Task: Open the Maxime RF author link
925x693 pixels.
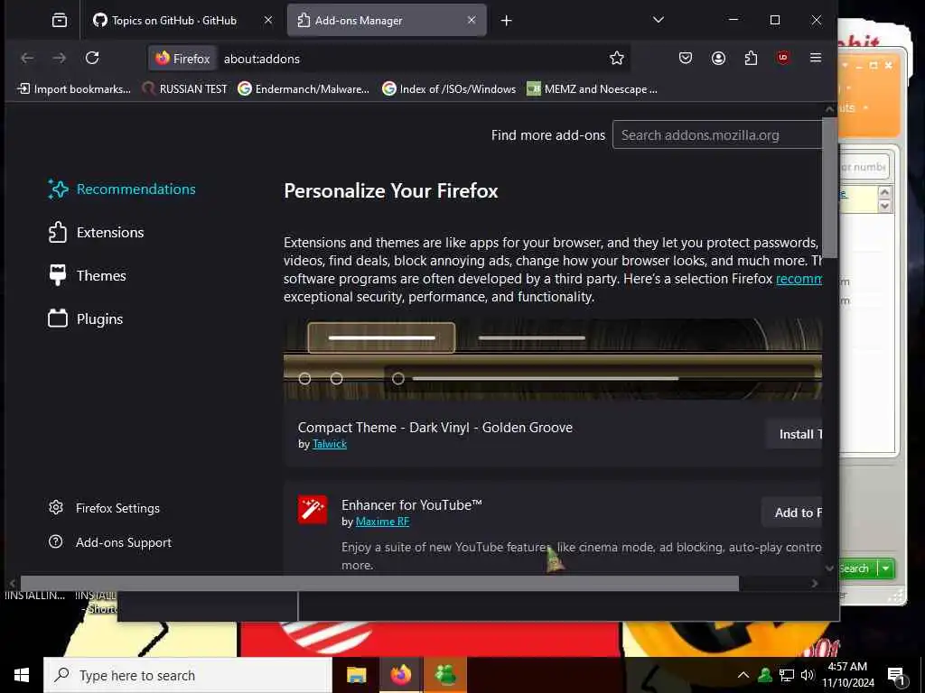Action: coord(382,522)
